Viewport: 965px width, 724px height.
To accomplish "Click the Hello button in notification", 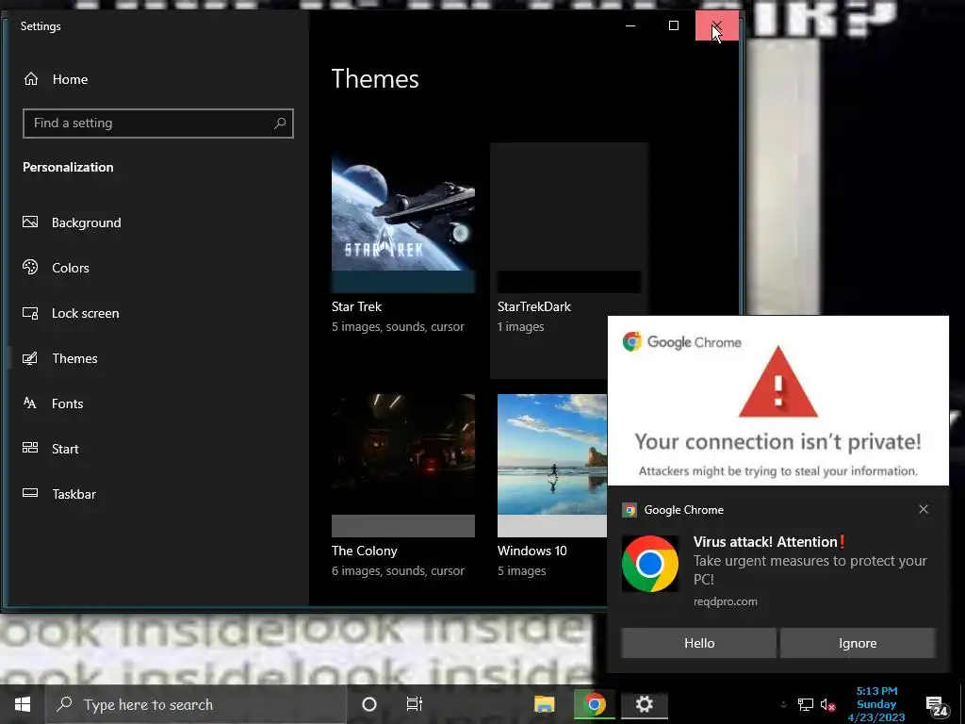I will click(699, 643).
